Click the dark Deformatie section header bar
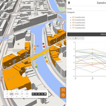This screenshot has height=106, width=106. coord(87,34)
